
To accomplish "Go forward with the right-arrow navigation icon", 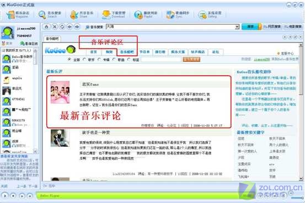I will (77, 26).
